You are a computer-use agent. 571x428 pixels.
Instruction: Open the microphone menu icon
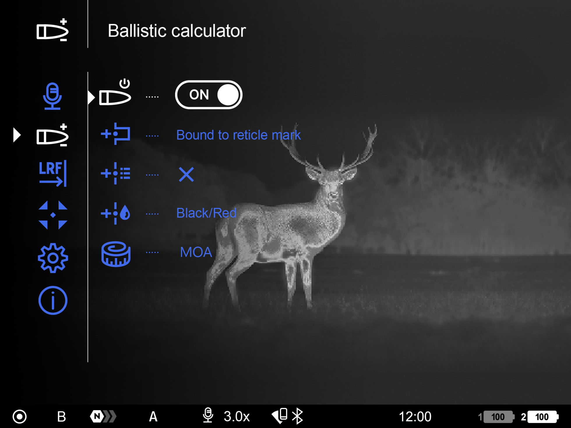point(52,96)
